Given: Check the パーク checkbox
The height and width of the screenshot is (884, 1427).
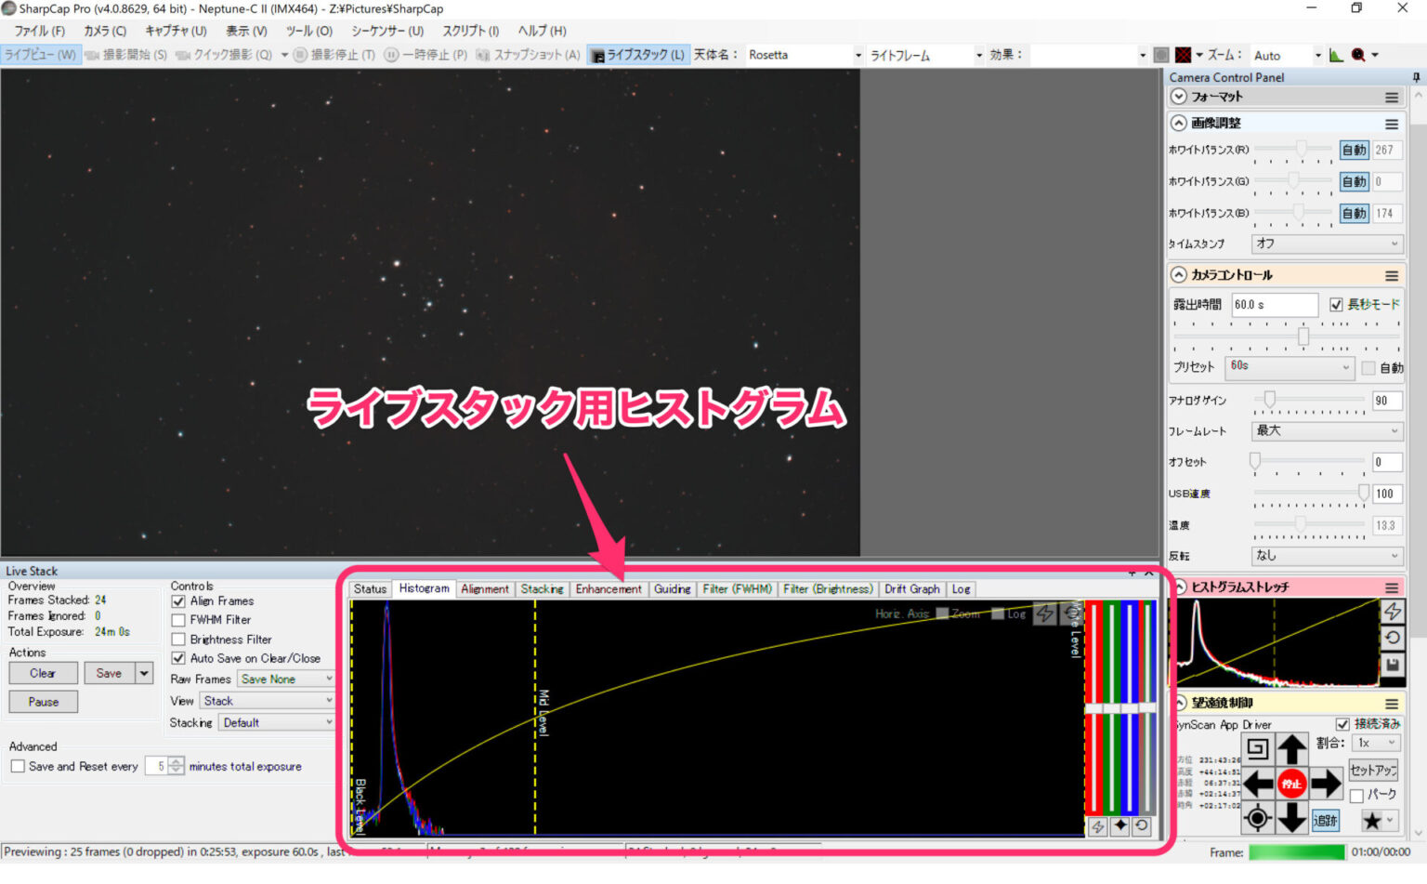Looking at the screenshot, I should (1356, 796).
